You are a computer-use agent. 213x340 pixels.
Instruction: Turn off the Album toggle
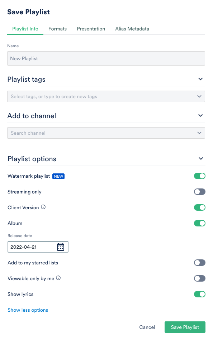200,223
